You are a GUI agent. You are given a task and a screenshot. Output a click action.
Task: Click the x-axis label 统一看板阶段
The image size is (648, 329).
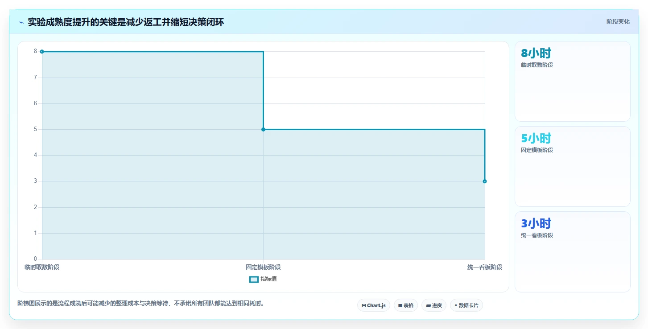[x=485, y=267]
